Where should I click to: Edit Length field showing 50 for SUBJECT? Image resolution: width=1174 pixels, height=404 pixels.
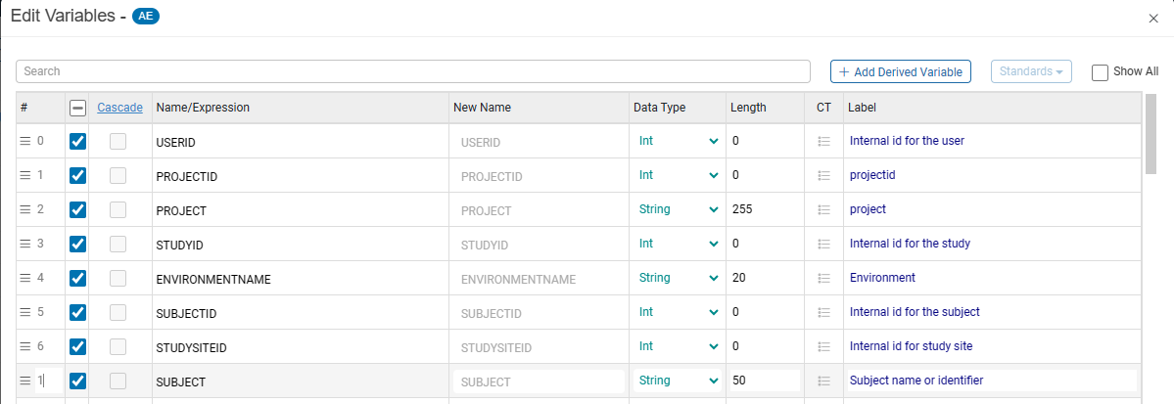pos(765,381)
